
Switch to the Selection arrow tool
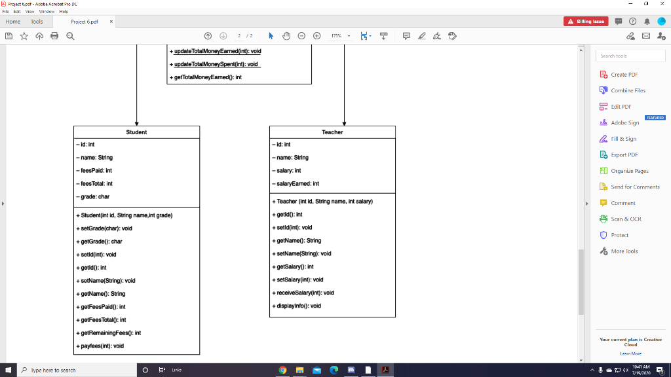pos(270,36)
